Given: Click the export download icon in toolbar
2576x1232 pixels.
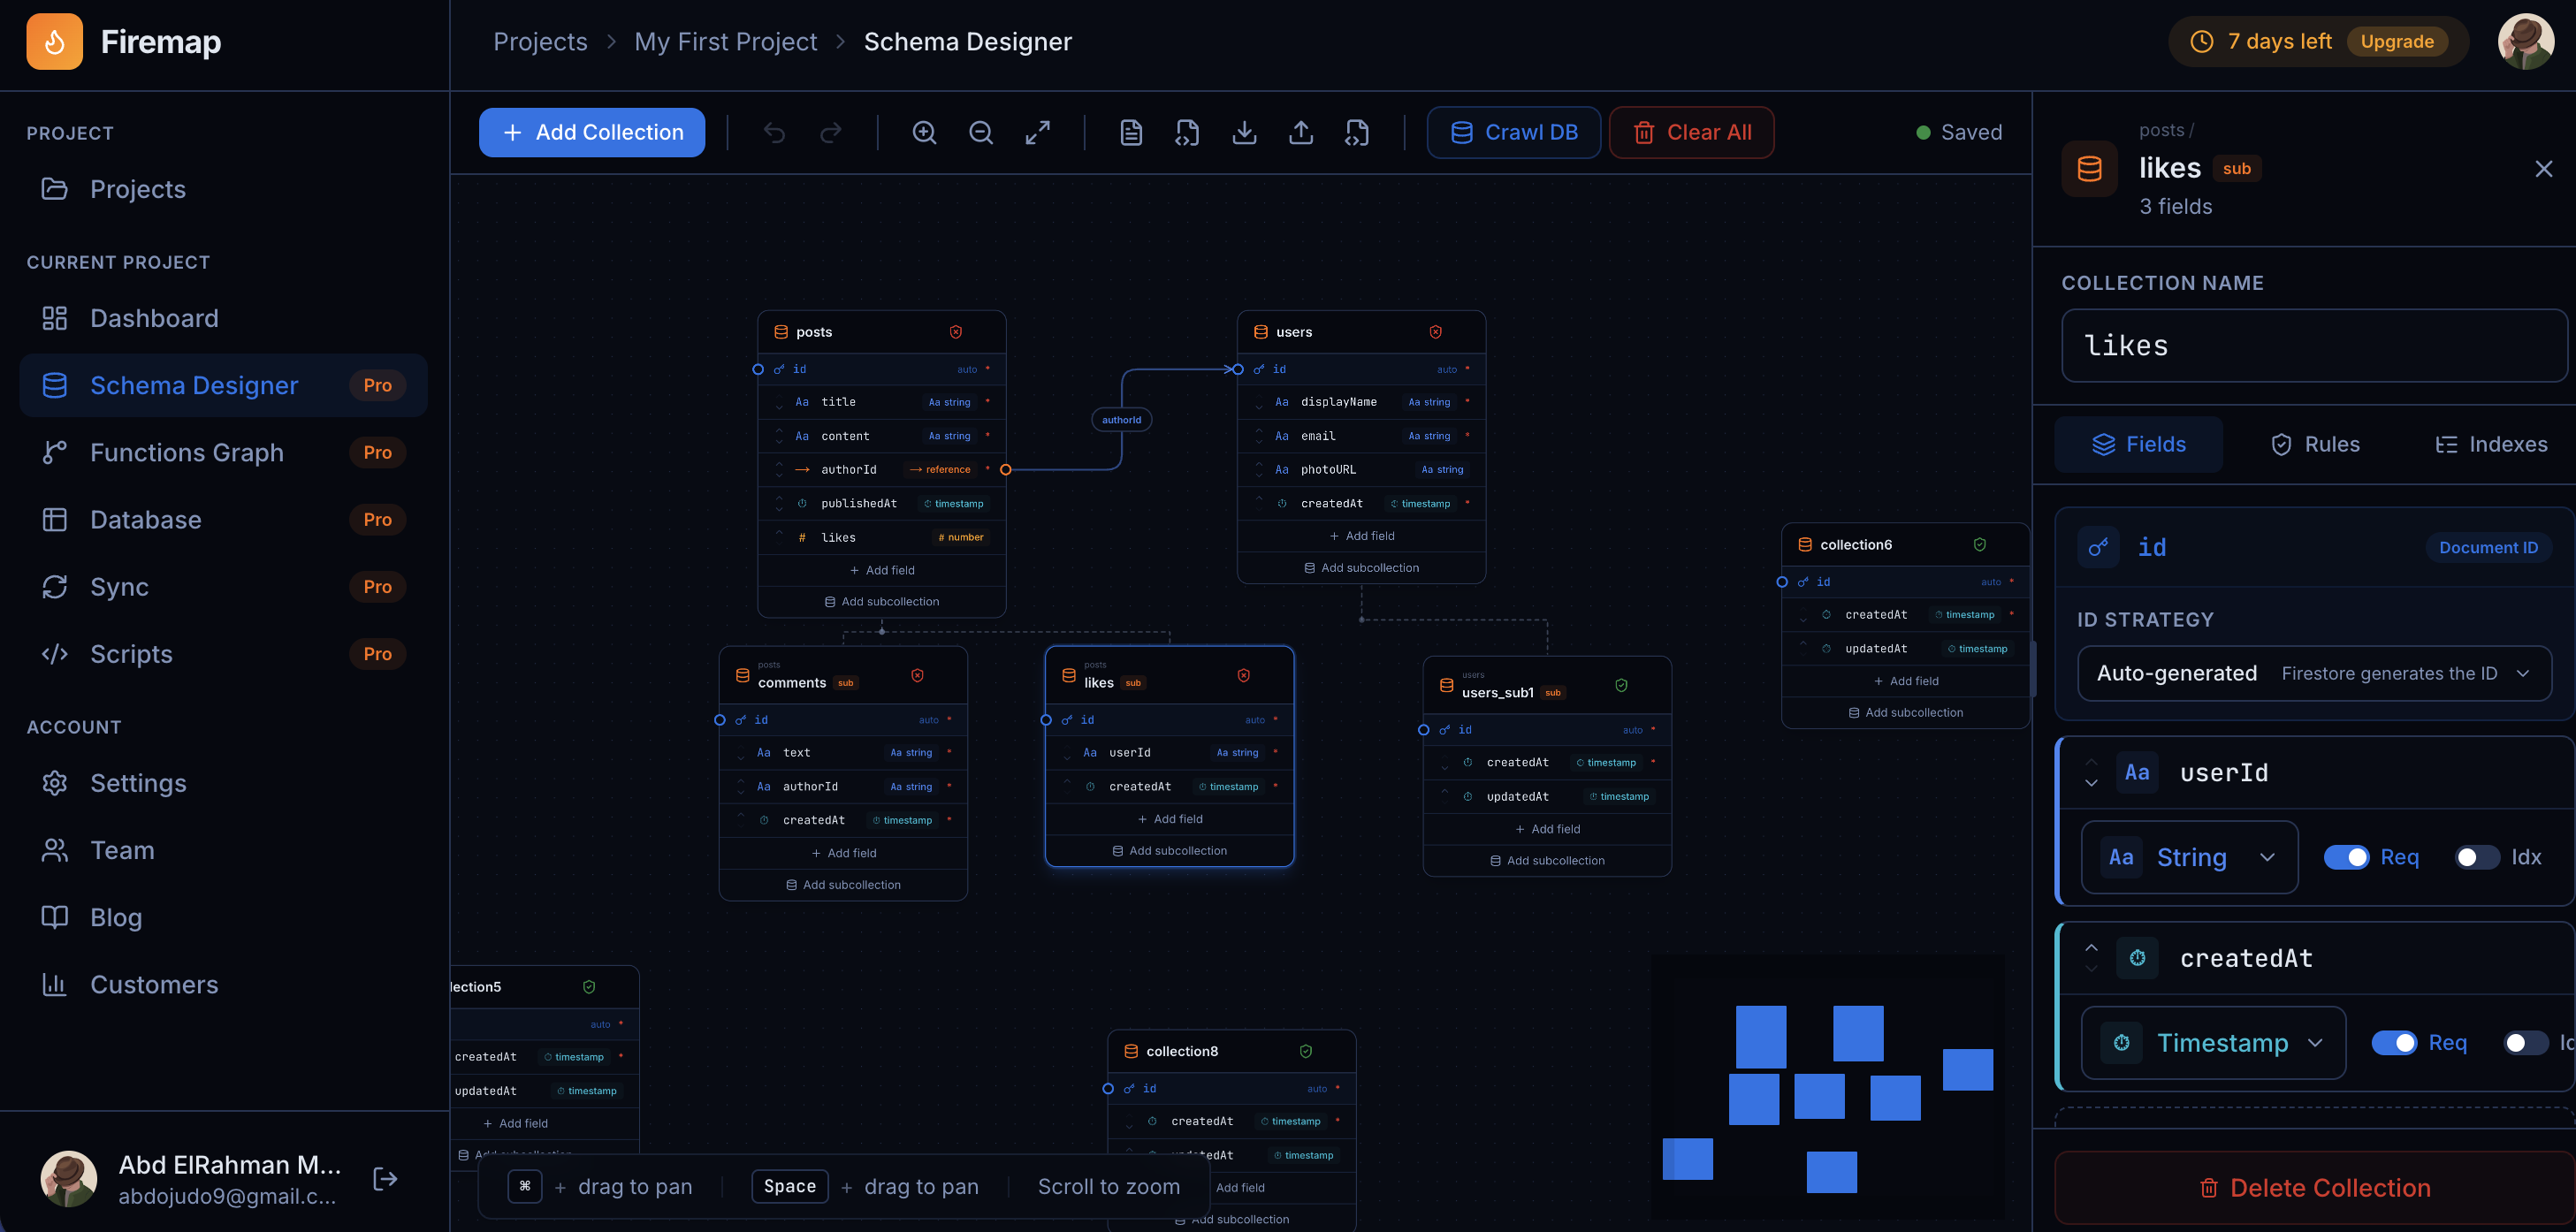Looking at the screenshot, I should point(1244,131).
